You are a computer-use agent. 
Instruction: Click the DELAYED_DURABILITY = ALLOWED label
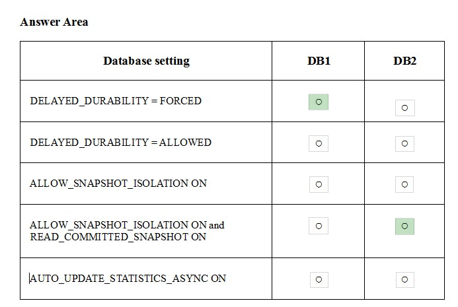tap(121, 143)
